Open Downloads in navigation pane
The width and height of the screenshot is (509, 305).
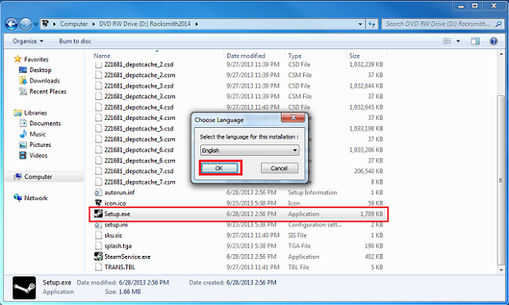tap(44, 80)
